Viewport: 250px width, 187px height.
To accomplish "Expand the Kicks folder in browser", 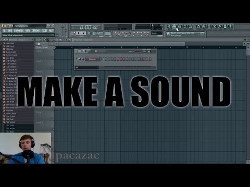I will pos(12,129).
